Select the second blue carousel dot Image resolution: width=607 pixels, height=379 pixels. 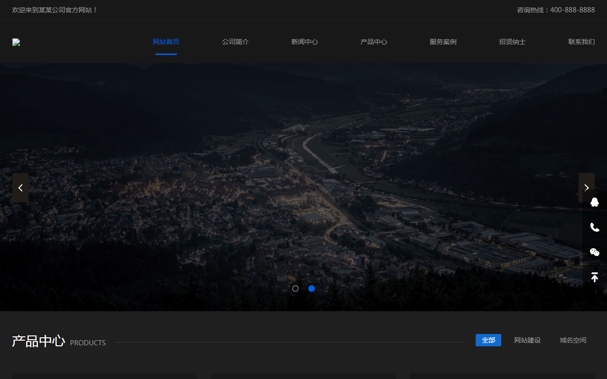click(x=312, y=289)
